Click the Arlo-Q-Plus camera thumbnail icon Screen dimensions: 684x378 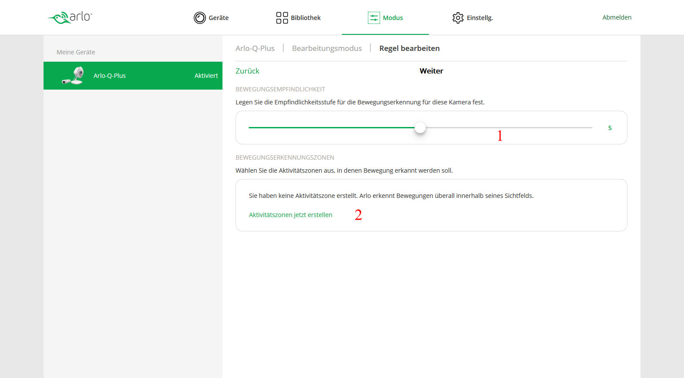(x=73, y=76)
